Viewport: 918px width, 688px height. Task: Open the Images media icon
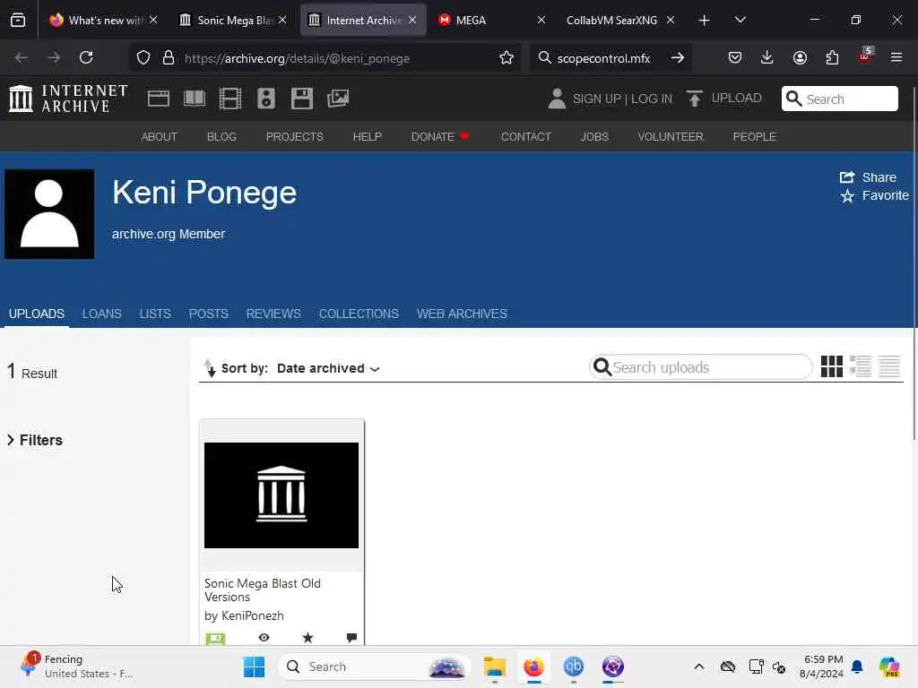(338, 99)
